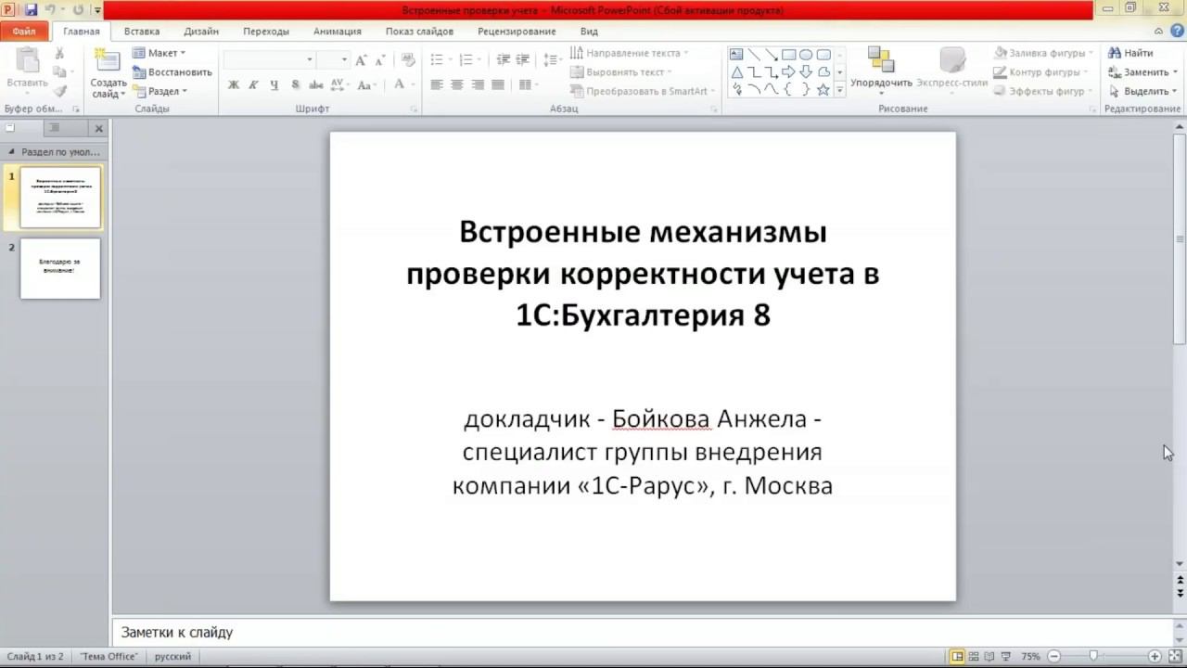
Task: Open the text columns menu
Action: [x=528, y=84]
